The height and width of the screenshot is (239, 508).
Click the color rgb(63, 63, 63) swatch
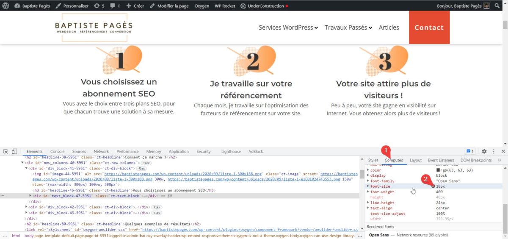pos(438,170)
